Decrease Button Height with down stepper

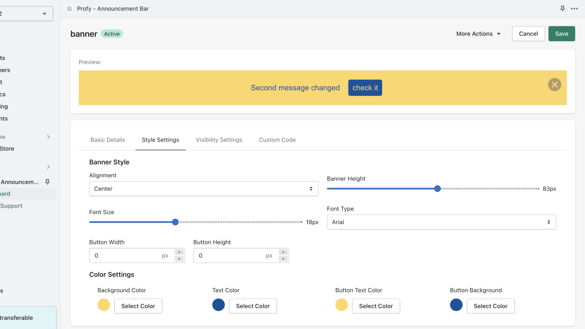[283, 259]
